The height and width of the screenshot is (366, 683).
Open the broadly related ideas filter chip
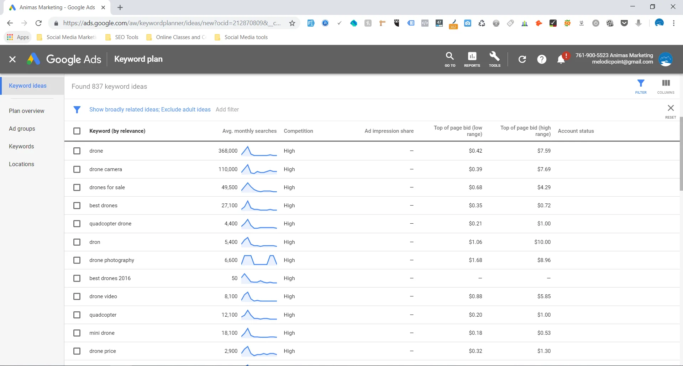149,109
